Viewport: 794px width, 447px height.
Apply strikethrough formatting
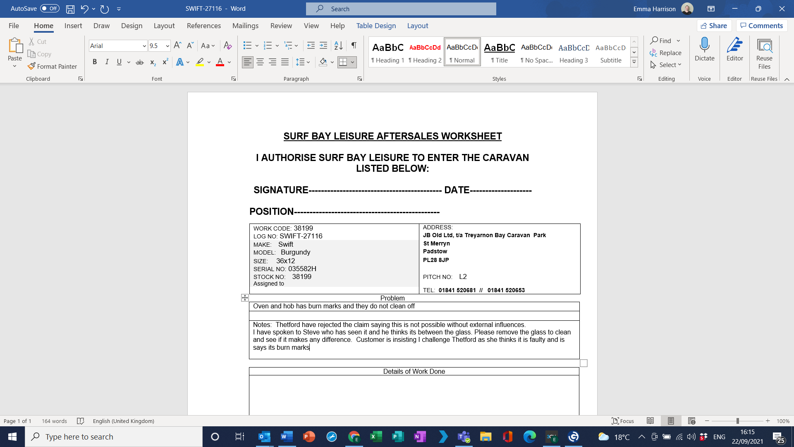(140, 62)
